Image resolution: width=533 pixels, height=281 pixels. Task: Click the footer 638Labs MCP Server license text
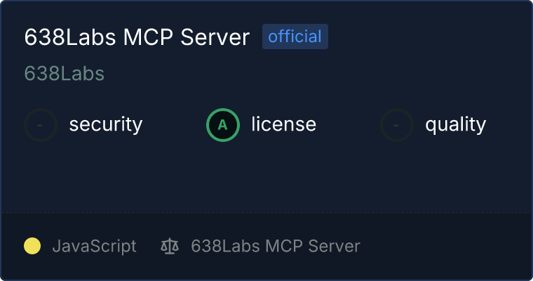[276, 246]
